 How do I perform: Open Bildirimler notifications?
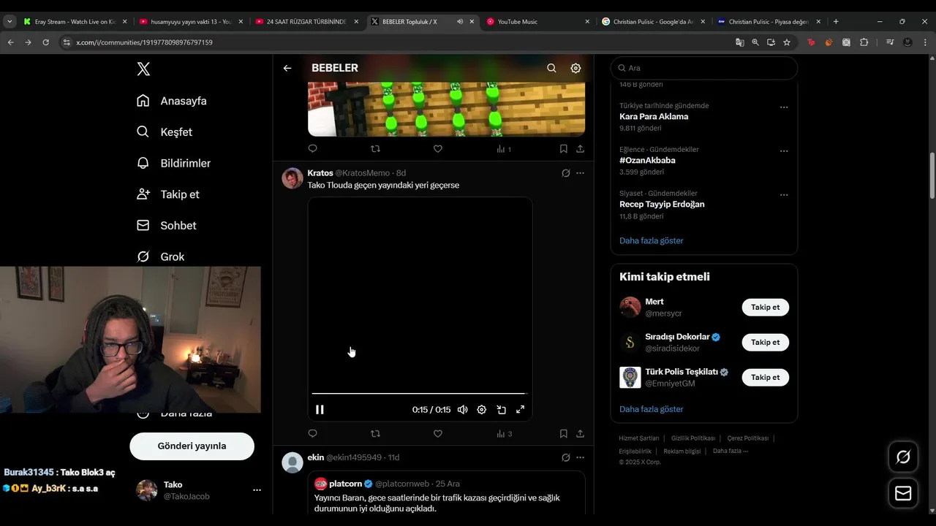click(x=173, y=163)
